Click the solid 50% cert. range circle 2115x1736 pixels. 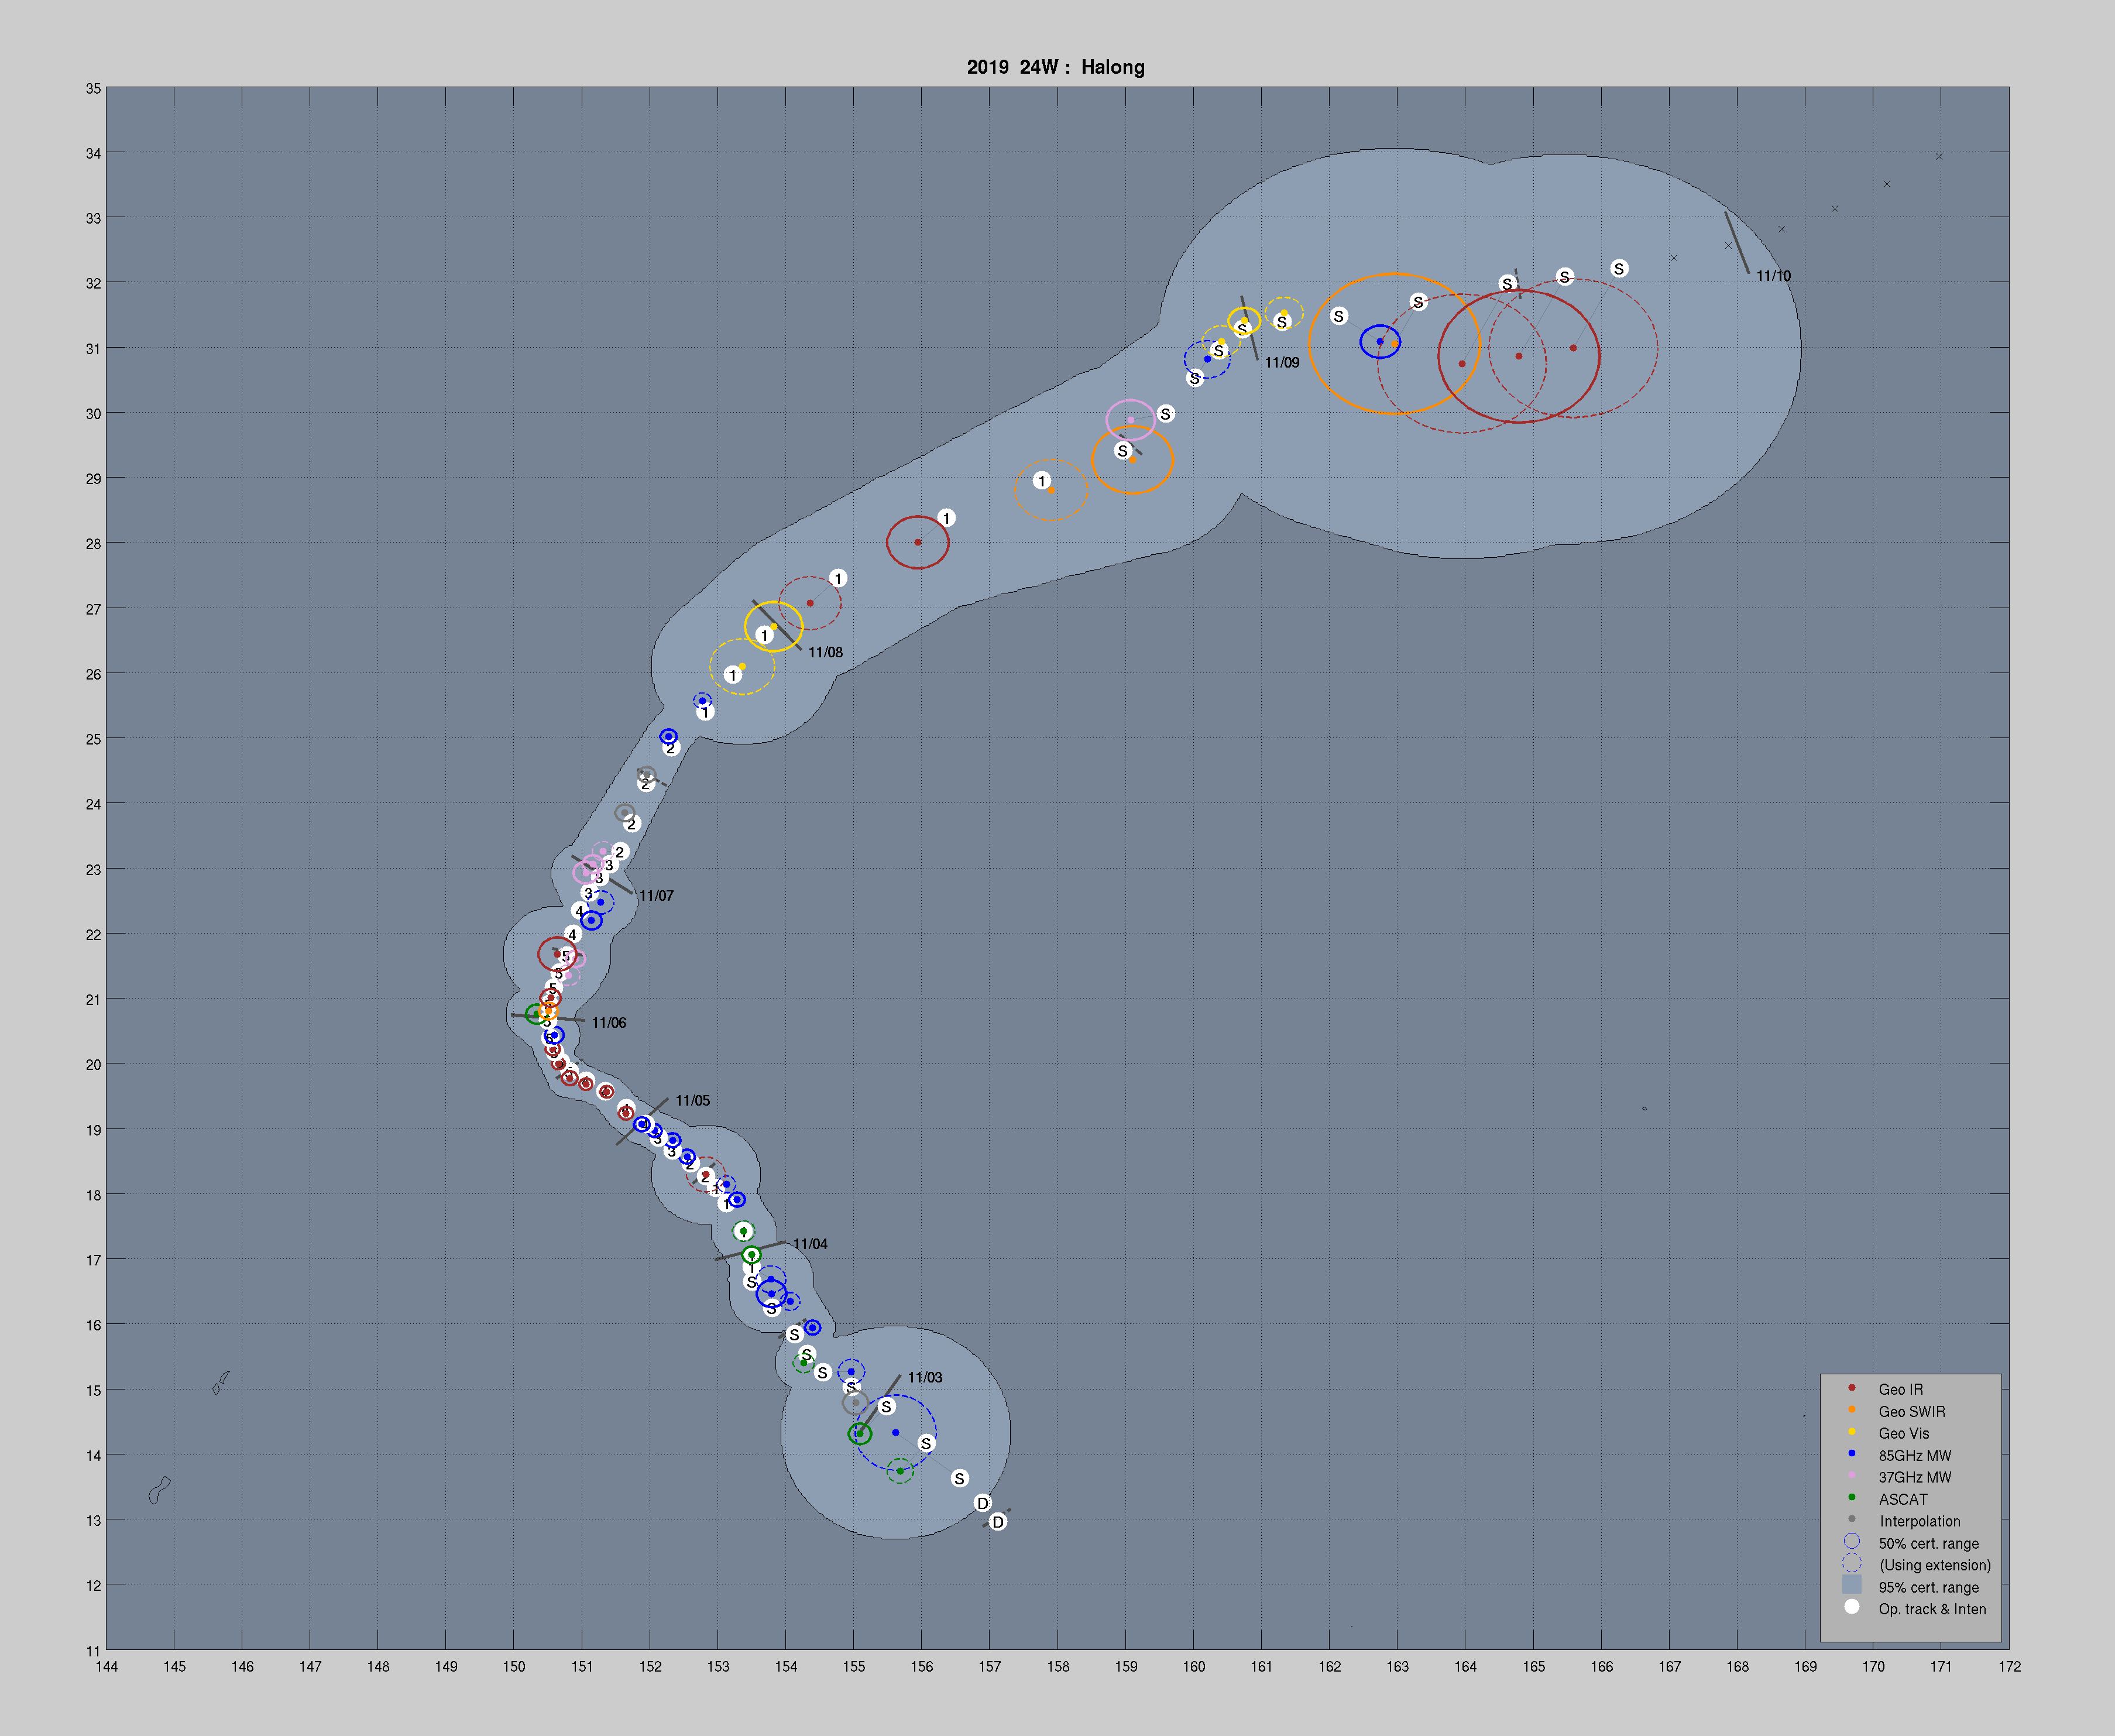pyautogui.click(x=1851, y=1542)
